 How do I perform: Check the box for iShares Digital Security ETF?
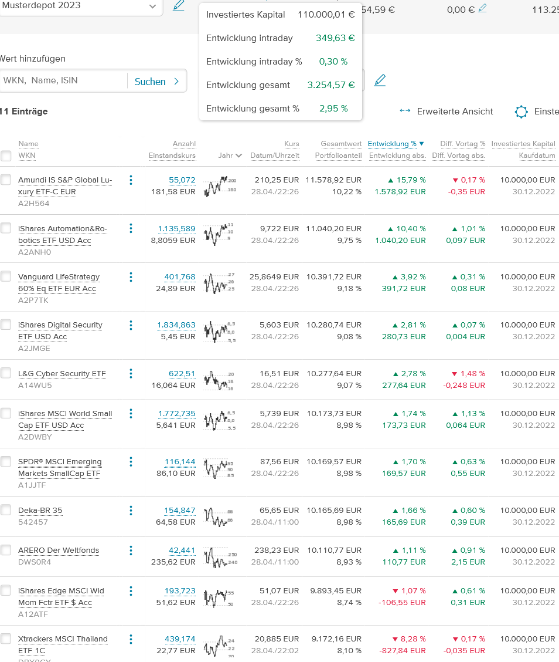click(x=6, y=325)
